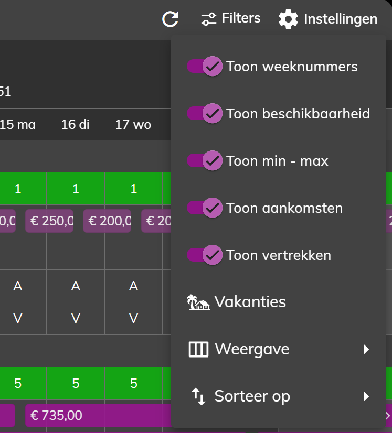Screen dimensions: 392x433
Task: Toggle the Toon vertrekken switch
Action: coord(205,255)
